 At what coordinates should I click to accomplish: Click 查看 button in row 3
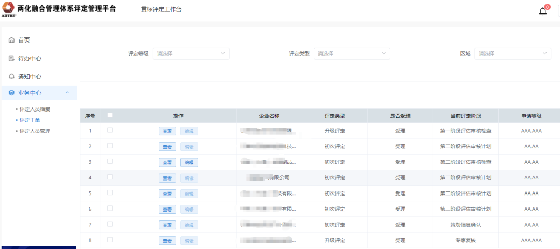[167, 162]
